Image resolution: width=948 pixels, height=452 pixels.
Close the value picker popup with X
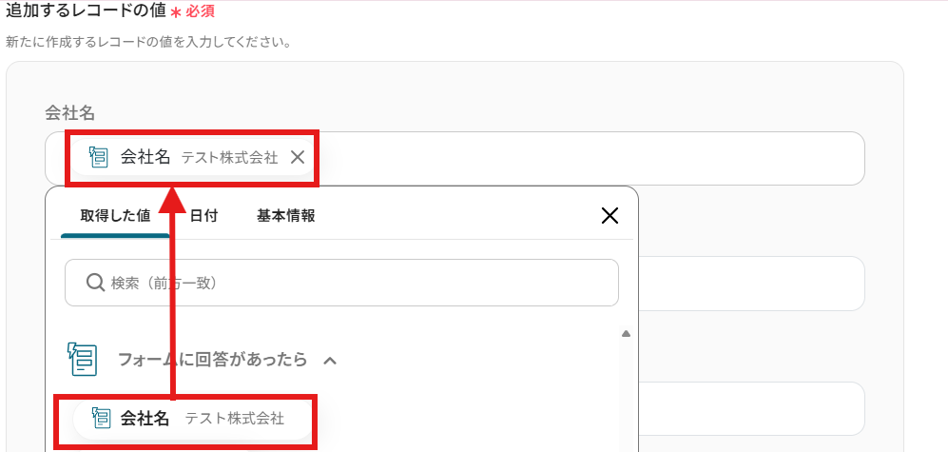(610, 216)
